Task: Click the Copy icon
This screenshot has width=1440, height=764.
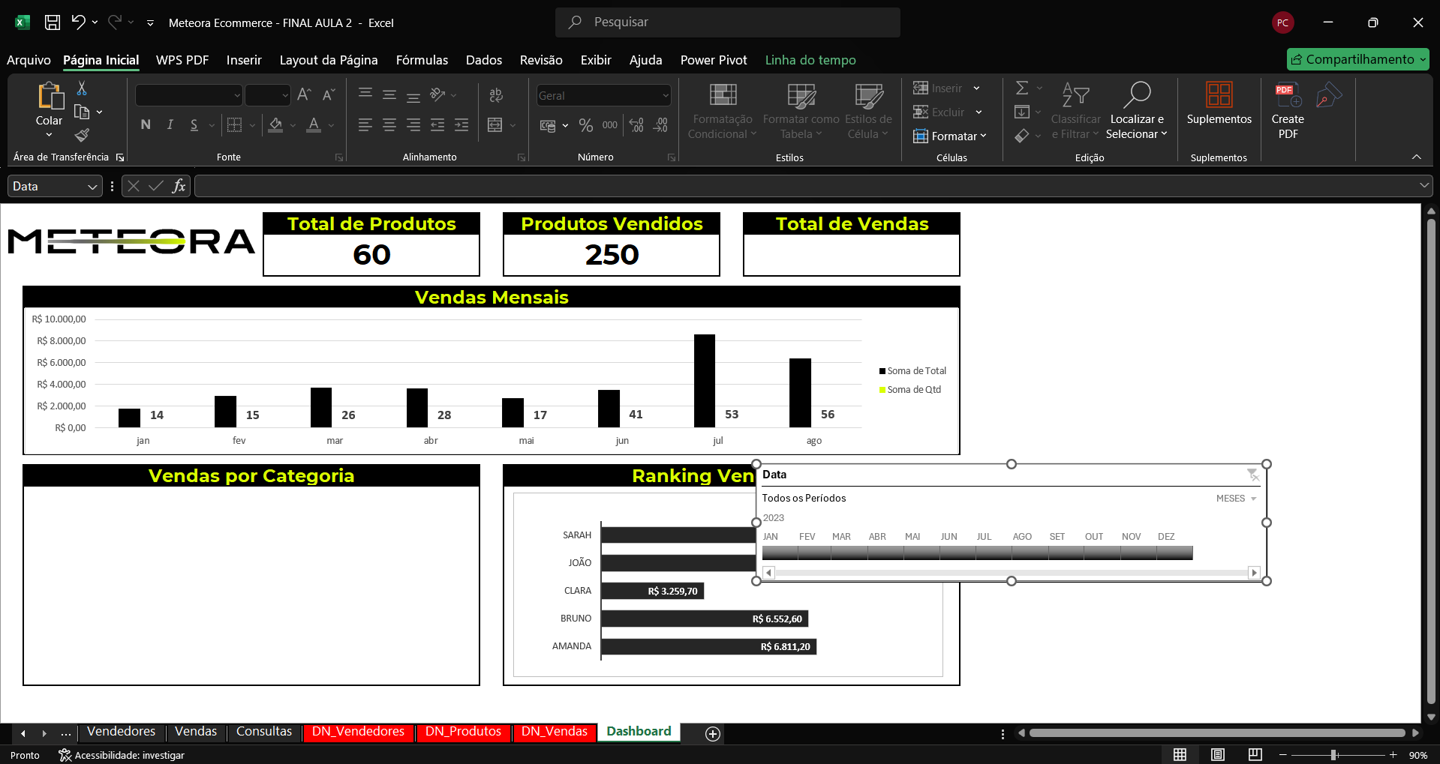Action: point(82,112)
